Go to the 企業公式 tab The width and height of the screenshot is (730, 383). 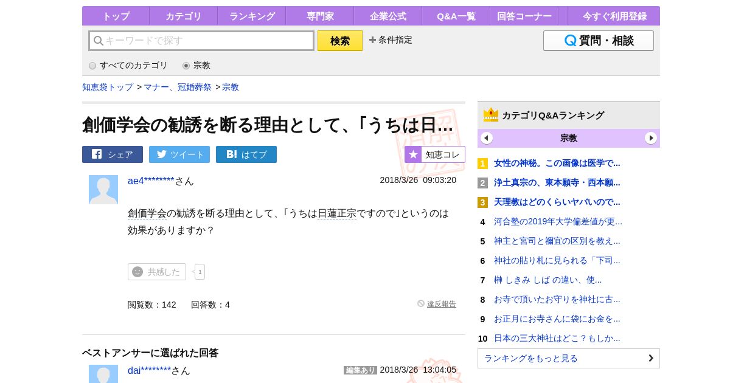point(388,16)
